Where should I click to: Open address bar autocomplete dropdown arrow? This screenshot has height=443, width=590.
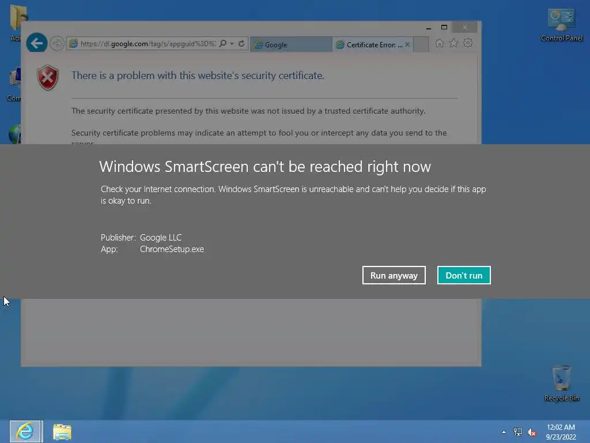(232, 43)
